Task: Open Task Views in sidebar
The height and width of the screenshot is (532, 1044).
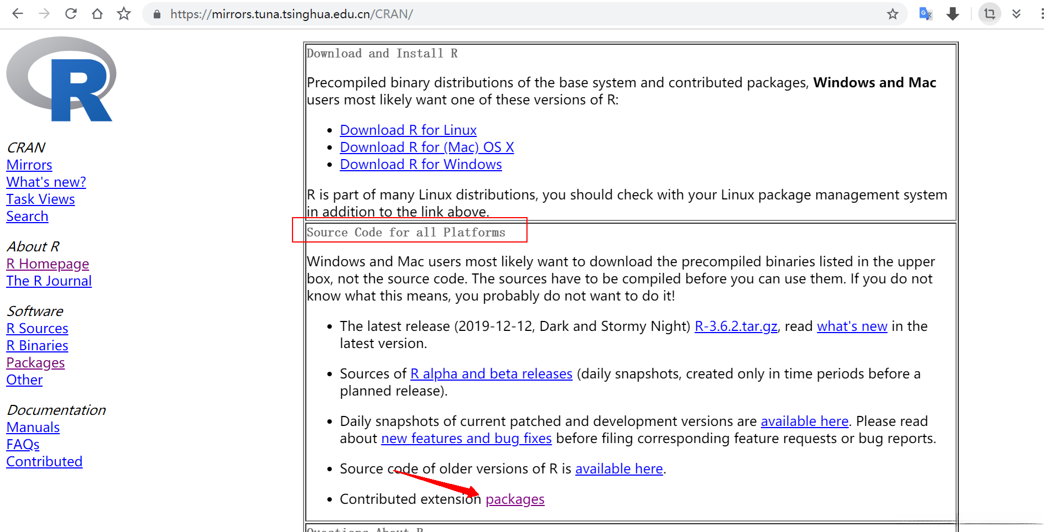Action: click(x=41, y=199)
